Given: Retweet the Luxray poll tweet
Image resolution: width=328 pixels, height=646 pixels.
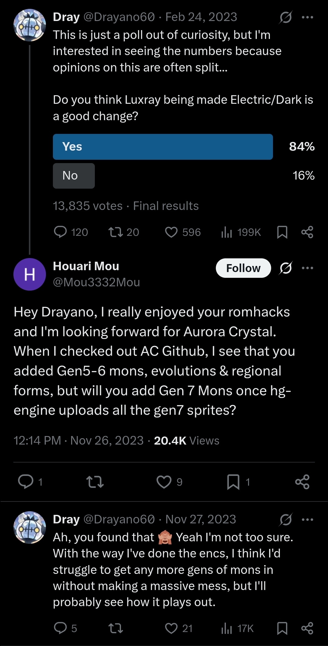Looking at the screenshot, I should (116, 232).
